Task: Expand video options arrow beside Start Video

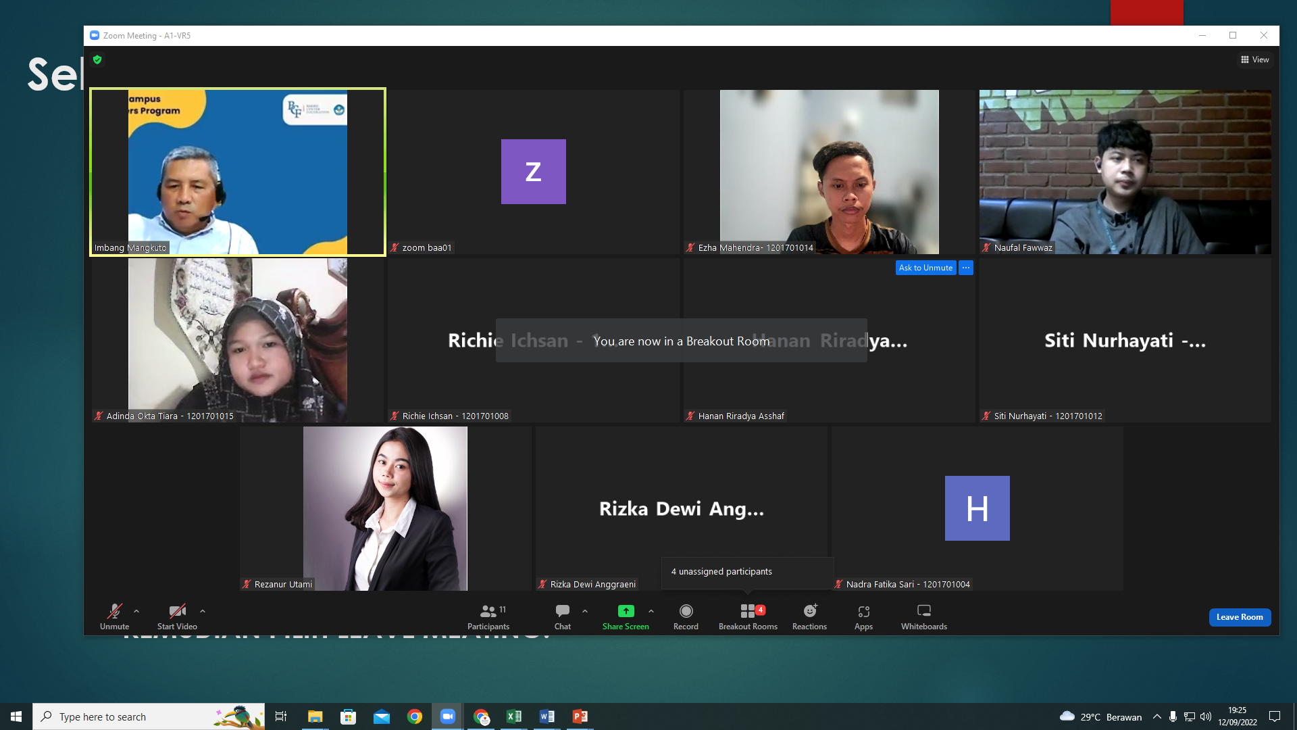Action: pos(203,611)
